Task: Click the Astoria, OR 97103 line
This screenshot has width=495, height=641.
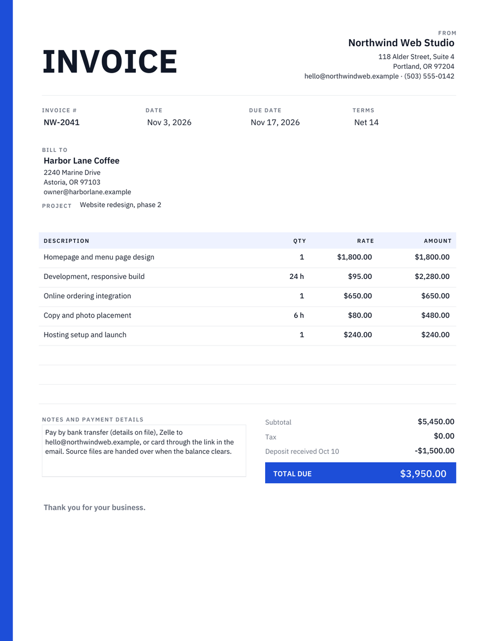Action: click(x=72, y=182)
